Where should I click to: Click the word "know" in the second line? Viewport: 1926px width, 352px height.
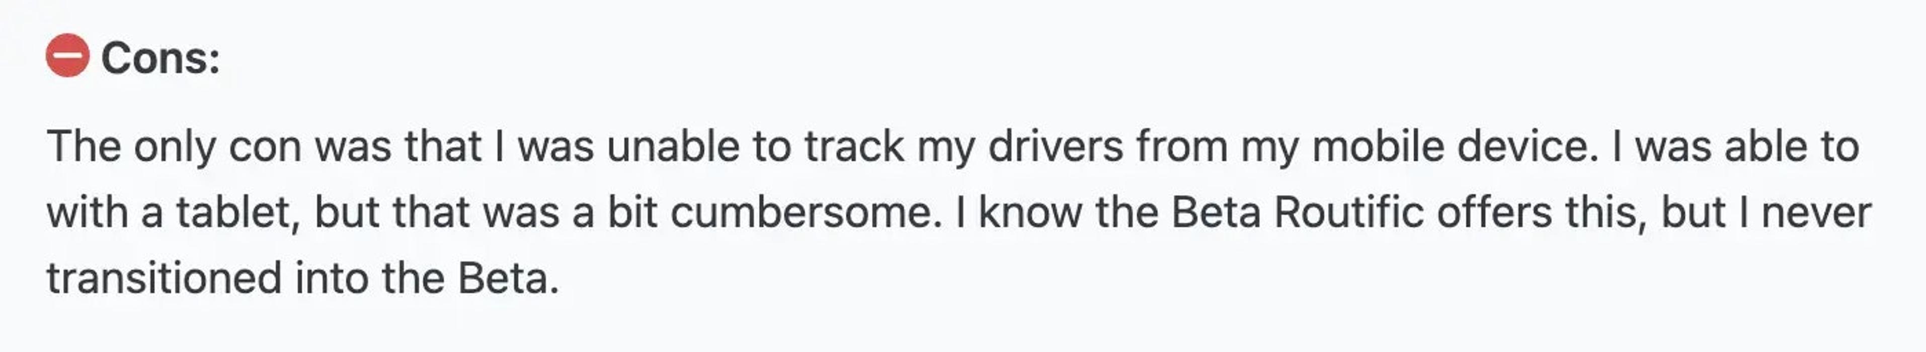coord(1029,212)
